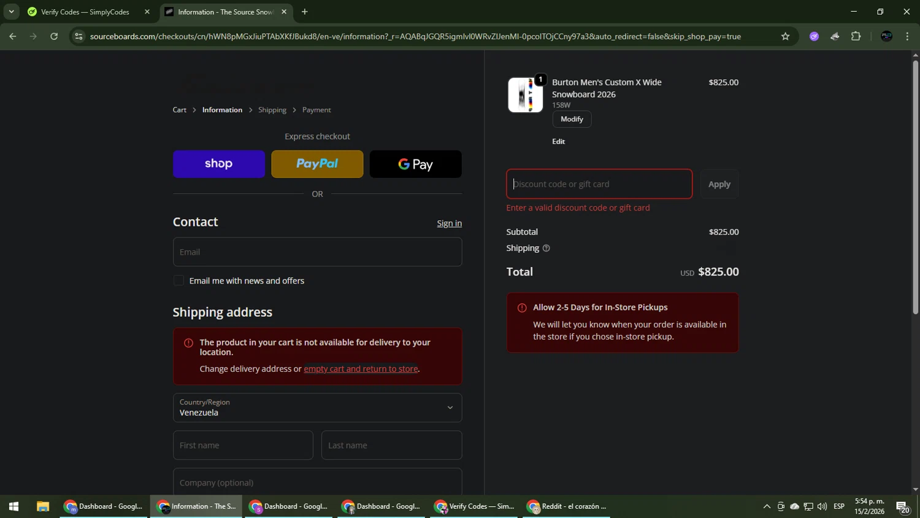Open the site information icon in address bar

click(x=79, y=36)
